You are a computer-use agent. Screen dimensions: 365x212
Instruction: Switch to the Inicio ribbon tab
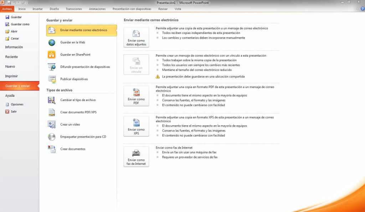pos(22,9)
